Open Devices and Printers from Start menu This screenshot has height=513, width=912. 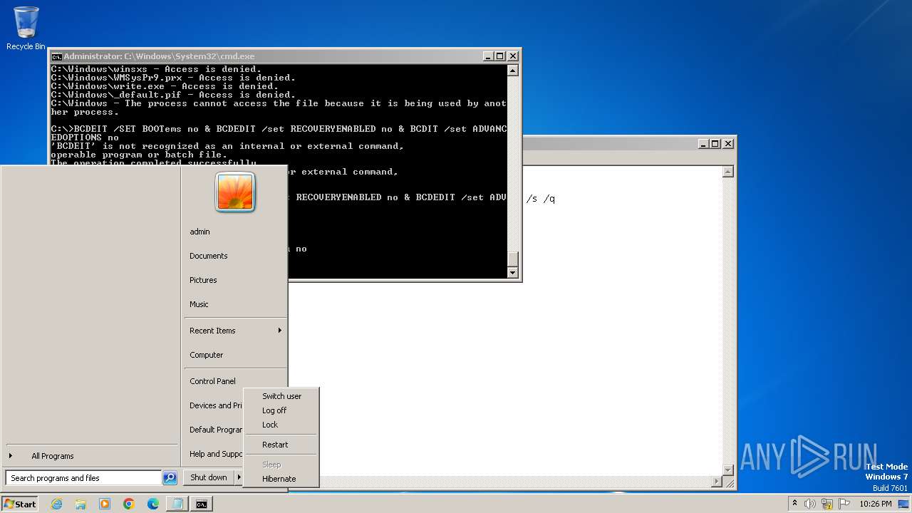pyautogui.click(x=215, y=405)
